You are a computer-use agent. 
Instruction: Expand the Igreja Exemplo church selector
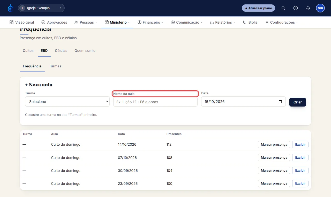(x=41, y=8)
